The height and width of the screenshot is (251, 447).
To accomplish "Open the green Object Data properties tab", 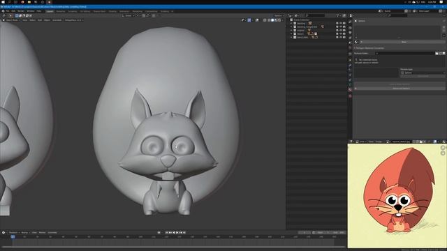I will (x=350, y=85).
